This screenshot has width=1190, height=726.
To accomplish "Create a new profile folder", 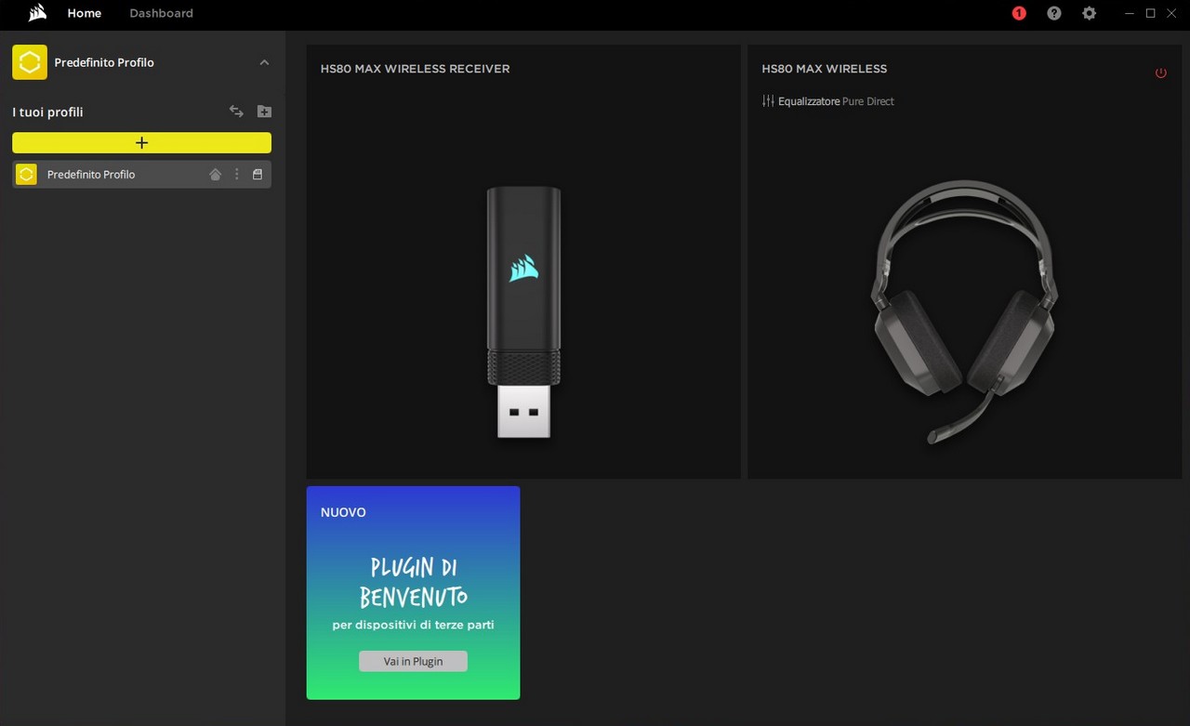I will pos(264,112).
